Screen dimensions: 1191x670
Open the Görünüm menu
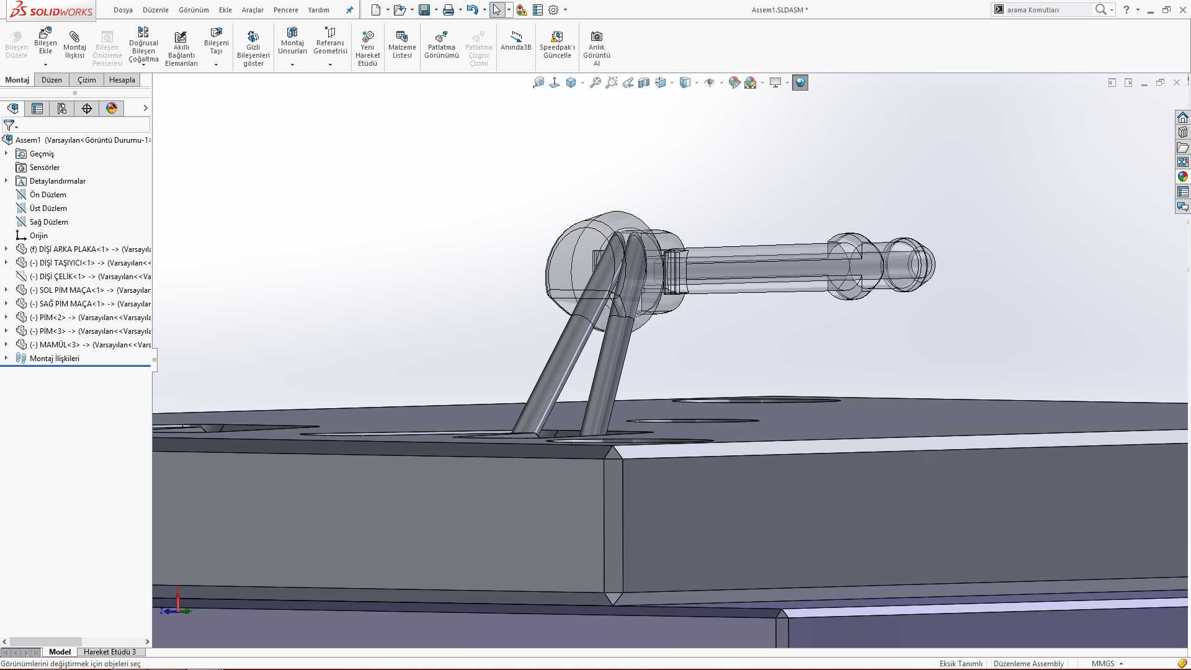click(194, 10)
